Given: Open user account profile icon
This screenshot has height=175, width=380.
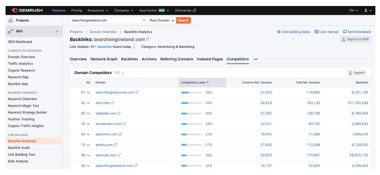Looking at the screenshot, I should click(x=366, y=11).
